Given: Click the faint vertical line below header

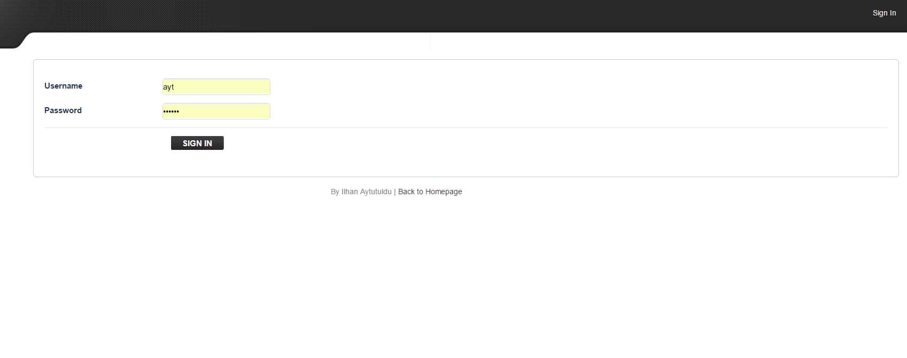Looking at the screenshot, I should click(430, 41).
